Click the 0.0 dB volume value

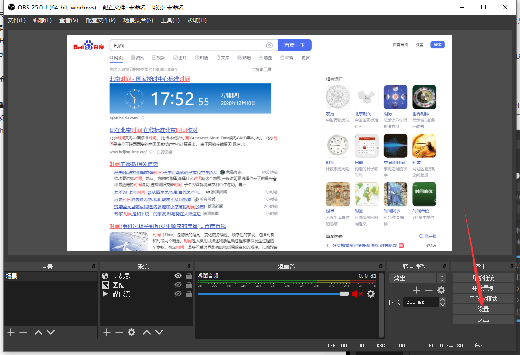pos(368,276)
